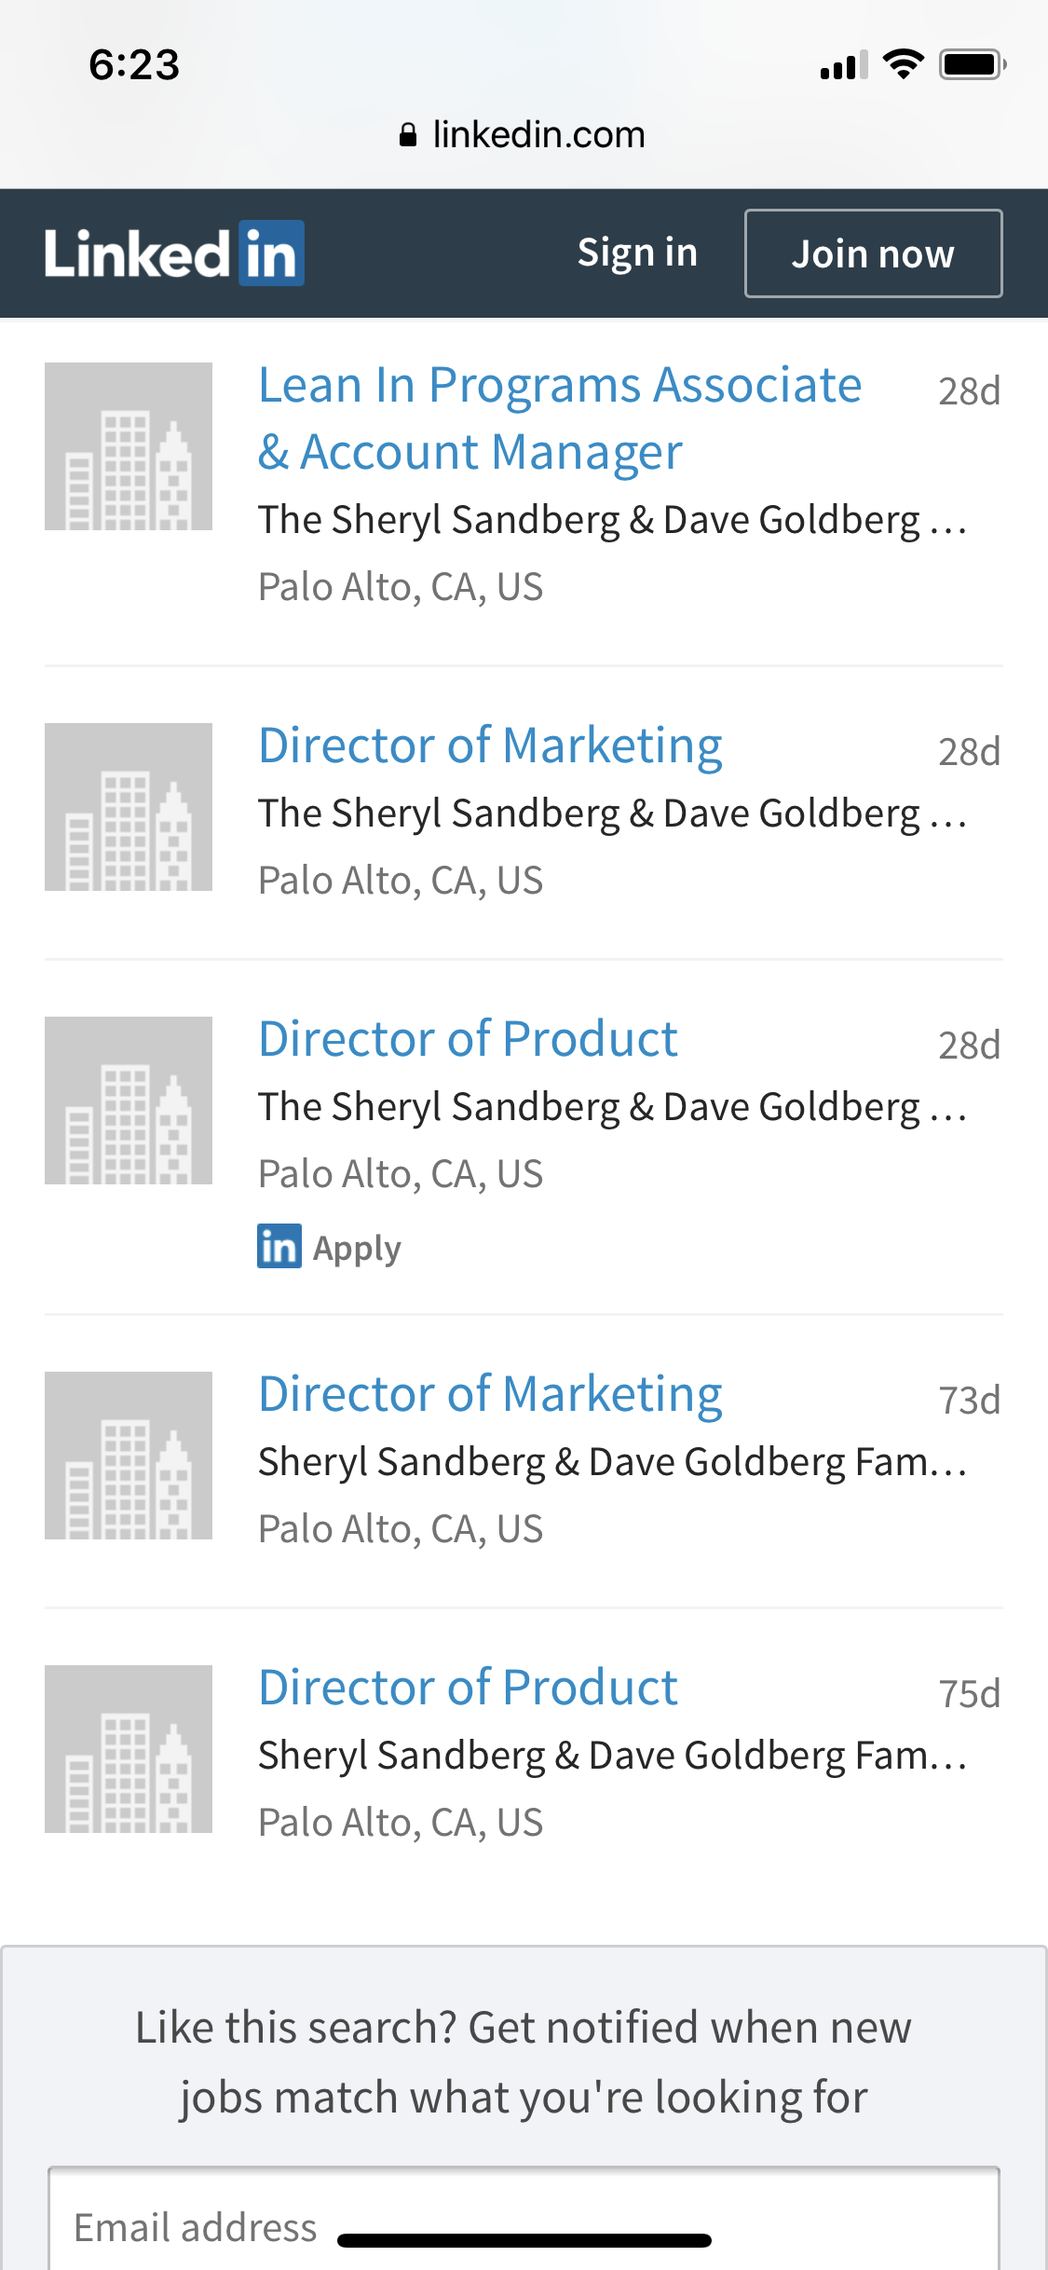This screenshot has width=1048, height=2270.
Task: Tap the battery indicator in status bar
Action: tap(972, 65)
